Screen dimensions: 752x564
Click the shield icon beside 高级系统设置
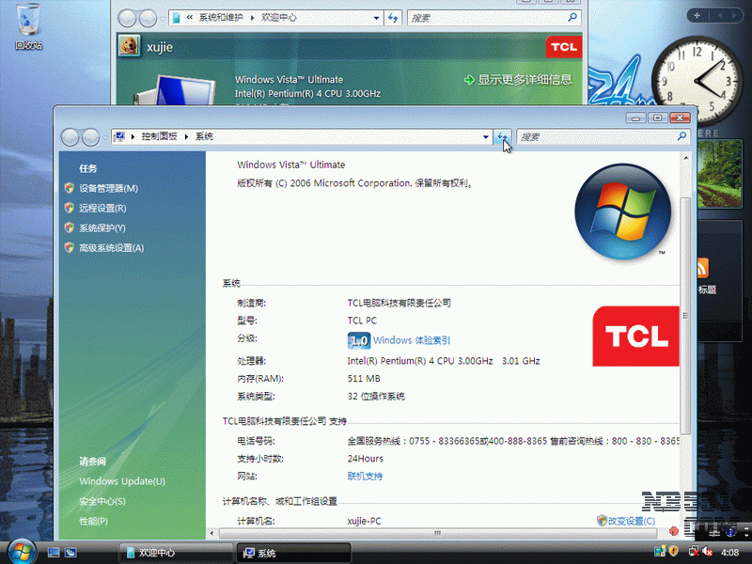click(x=69, y=247)
